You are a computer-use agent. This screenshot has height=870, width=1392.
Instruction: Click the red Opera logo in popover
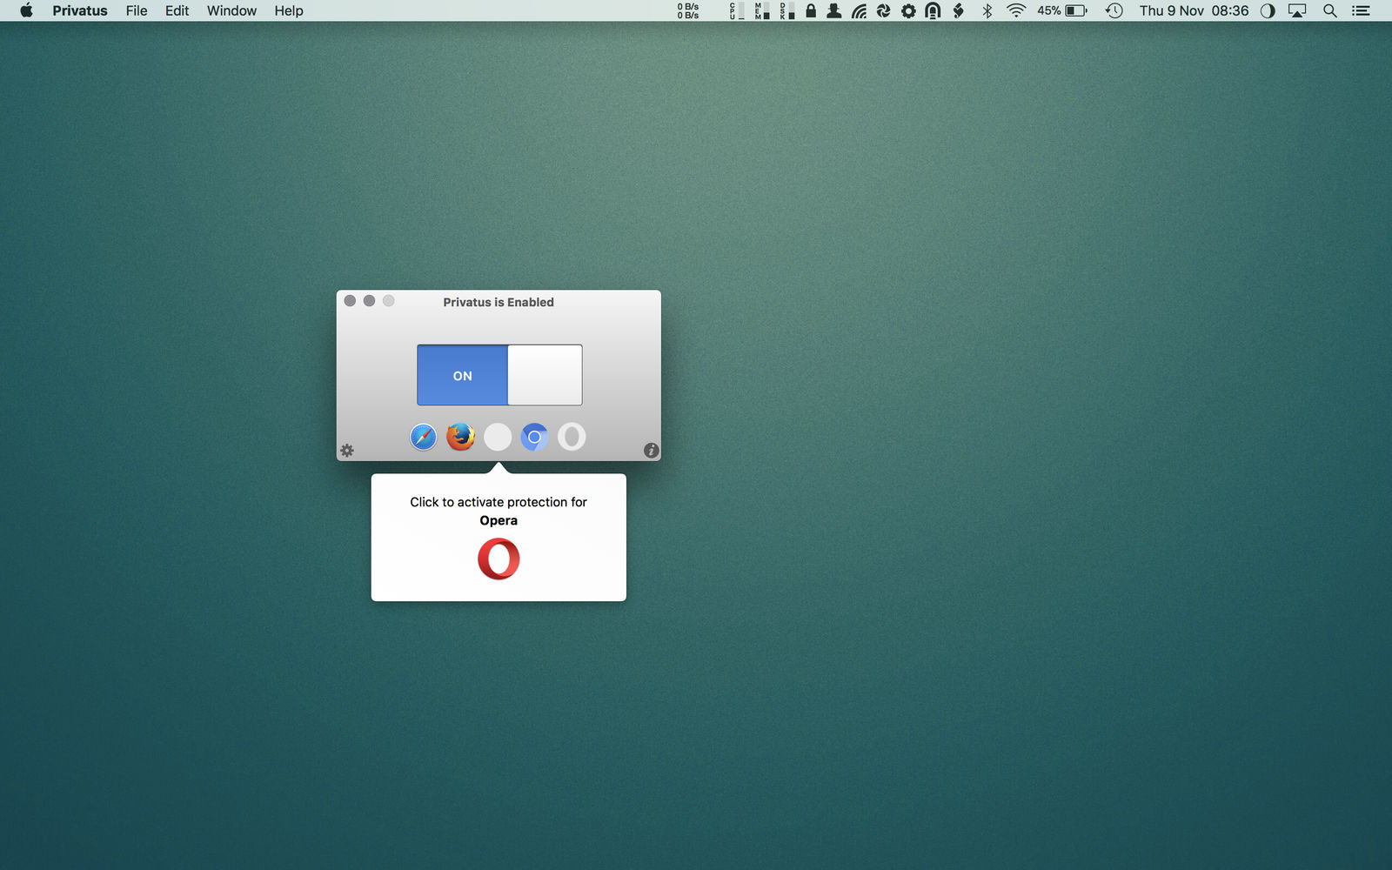[499, 559]
